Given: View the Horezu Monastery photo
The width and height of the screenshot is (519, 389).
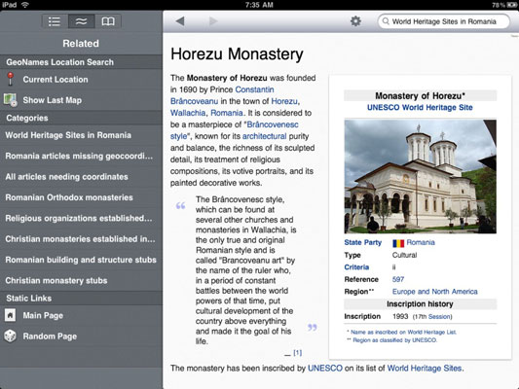Looking at the screenshot, I should tap(420, 176).
